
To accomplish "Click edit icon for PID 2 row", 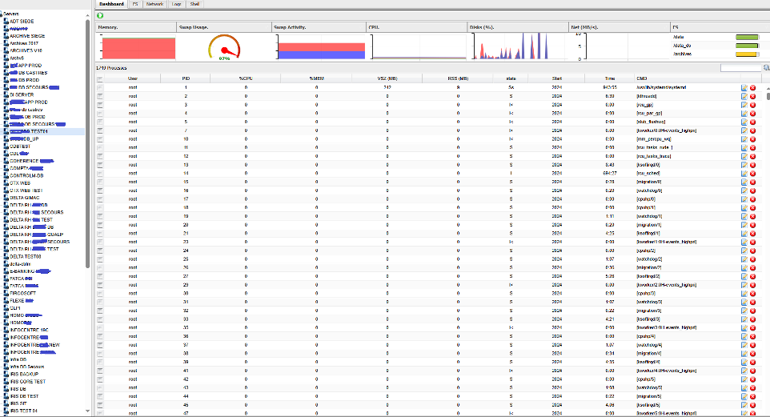I will click(744, 95).
